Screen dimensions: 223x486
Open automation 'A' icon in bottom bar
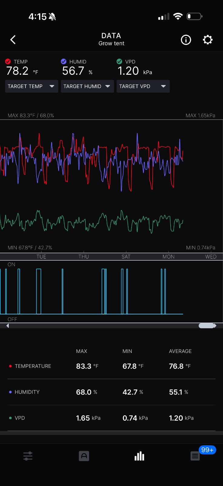84,456
